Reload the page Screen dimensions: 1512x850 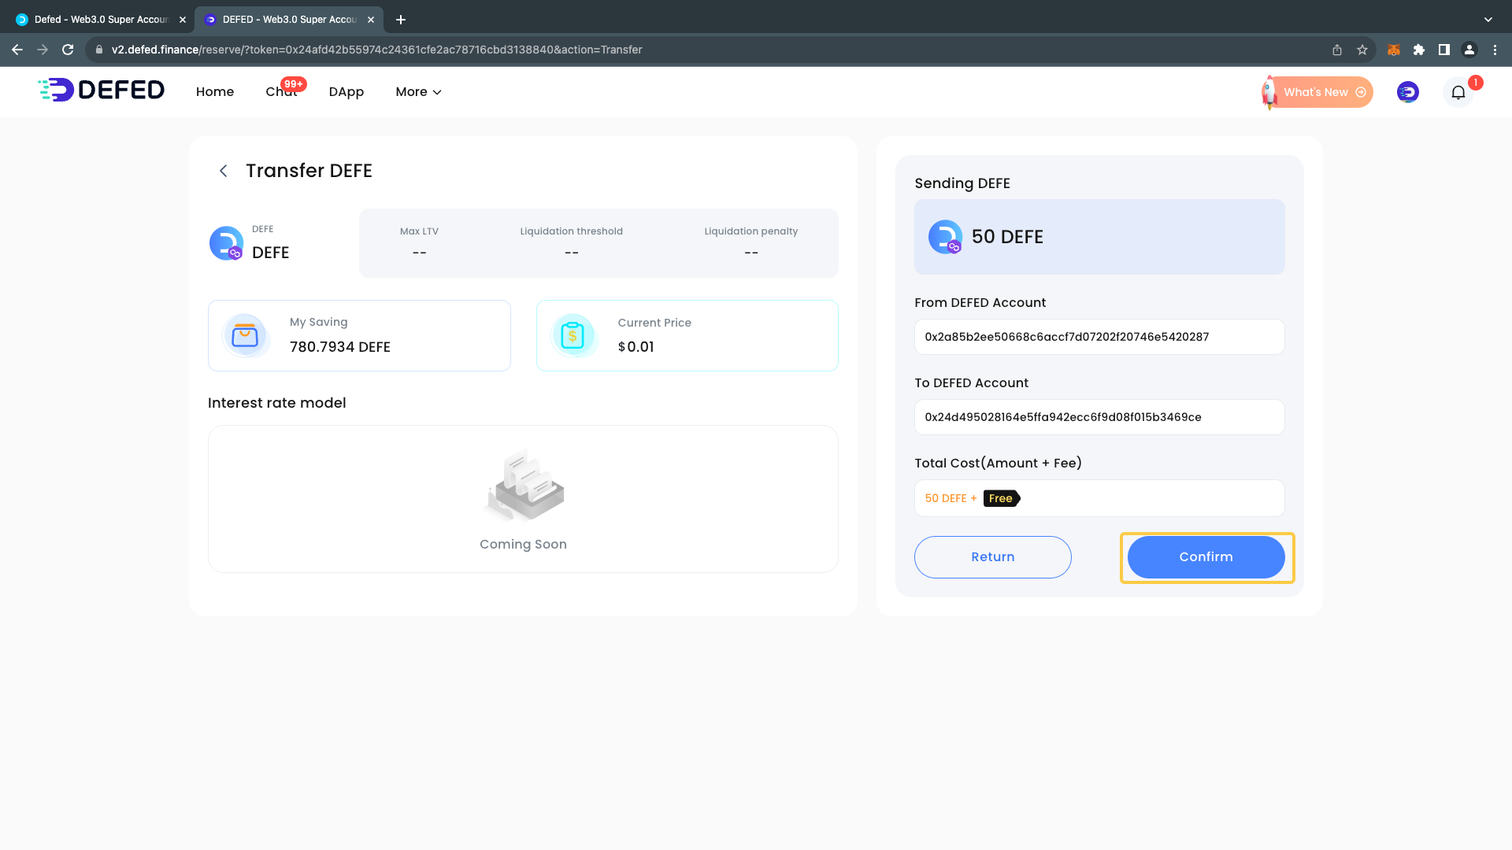(x=68, y=50)
